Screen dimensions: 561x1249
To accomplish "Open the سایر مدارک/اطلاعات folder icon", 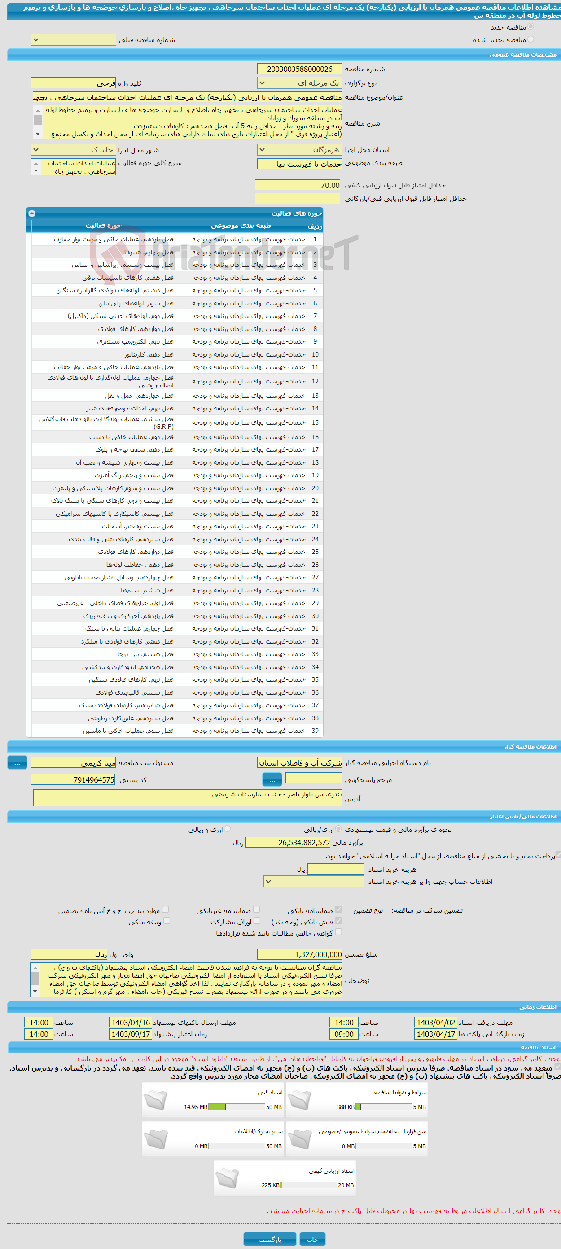I will click(x=156, y=1139).
